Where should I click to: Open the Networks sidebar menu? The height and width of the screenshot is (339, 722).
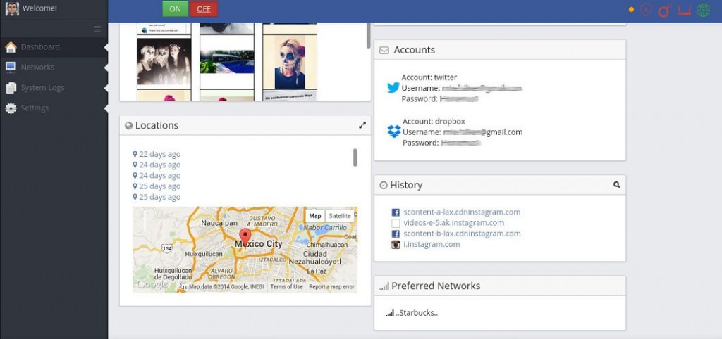pyautogui.click(x=37, y=68)
